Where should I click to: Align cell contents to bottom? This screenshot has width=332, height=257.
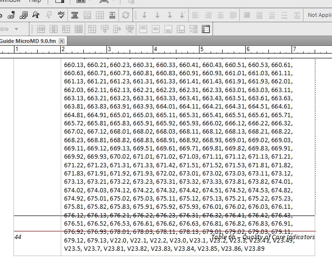pos(168,29)
